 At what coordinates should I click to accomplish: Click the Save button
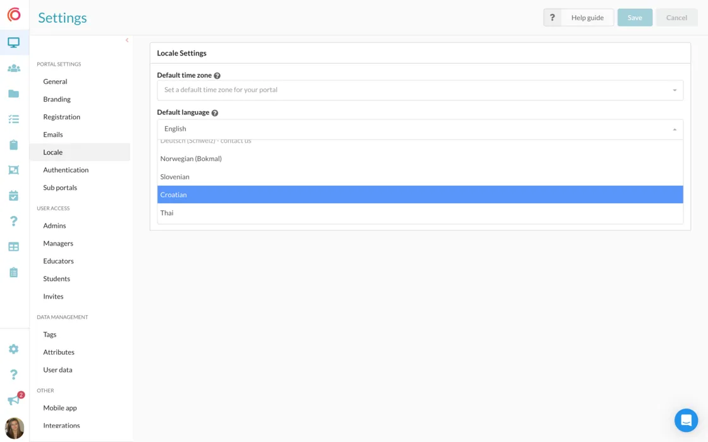click(x=635, y=18)
